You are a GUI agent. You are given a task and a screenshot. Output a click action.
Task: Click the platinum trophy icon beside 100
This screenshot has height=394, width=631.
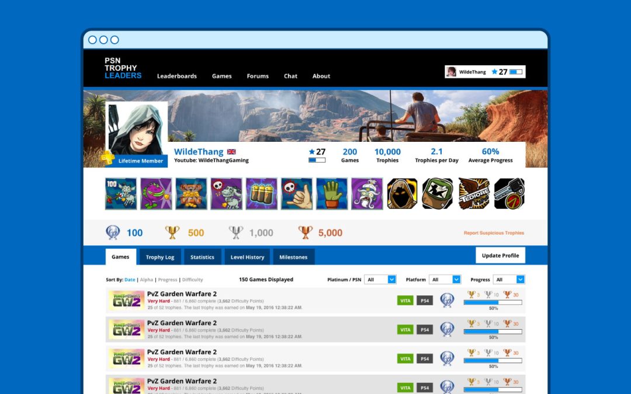point(113,232)
